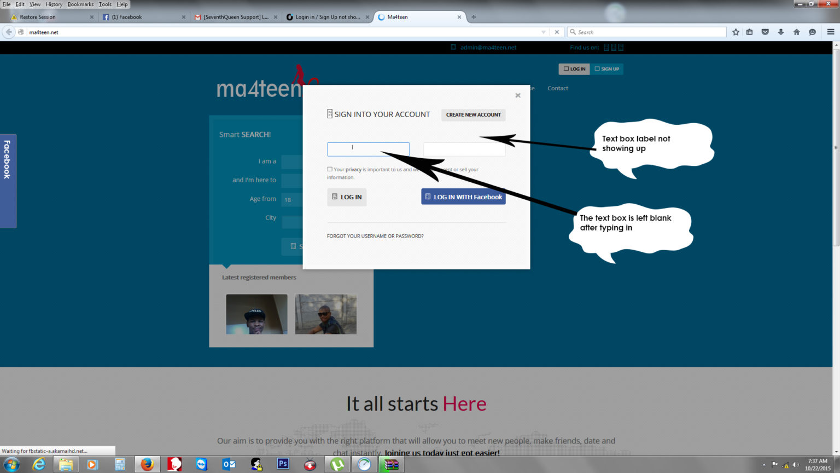Open the Downloads arrow icon
Viewport: 840px width, 473px height.
point(781,32)
